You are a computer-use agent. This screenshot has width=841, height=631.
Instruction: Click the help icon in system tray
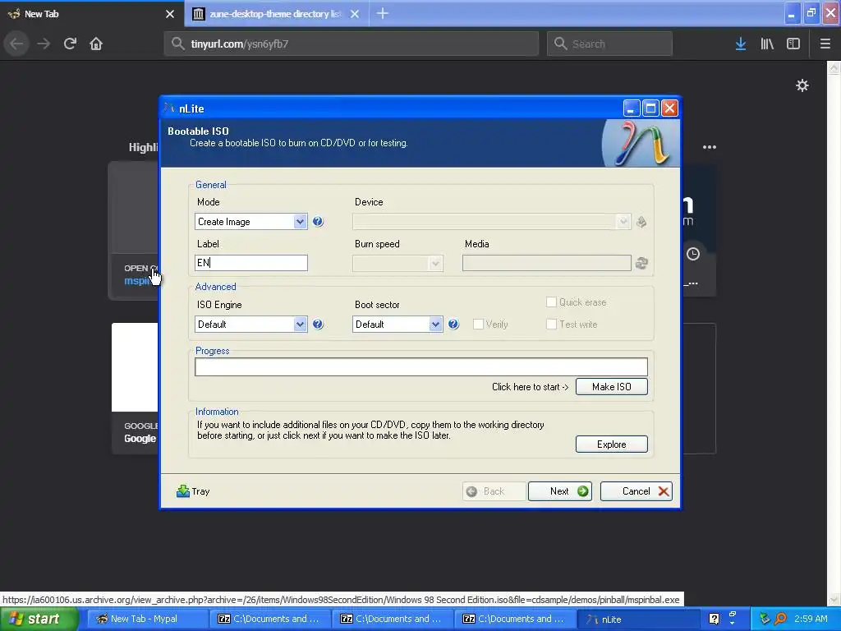coord(714,619)
